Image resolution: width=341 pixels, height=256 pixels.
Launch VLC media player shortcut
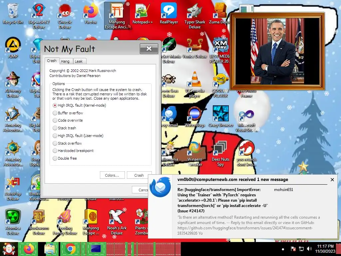click(x=194, y=84)
